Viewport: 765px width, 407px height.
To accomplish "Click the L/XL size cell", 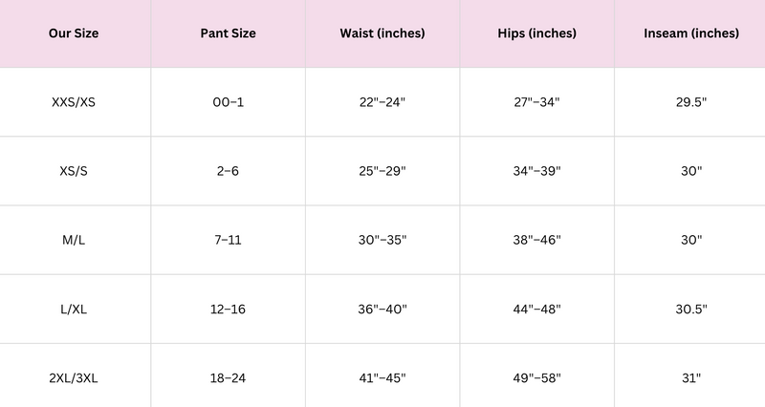I will pos(74,309).
